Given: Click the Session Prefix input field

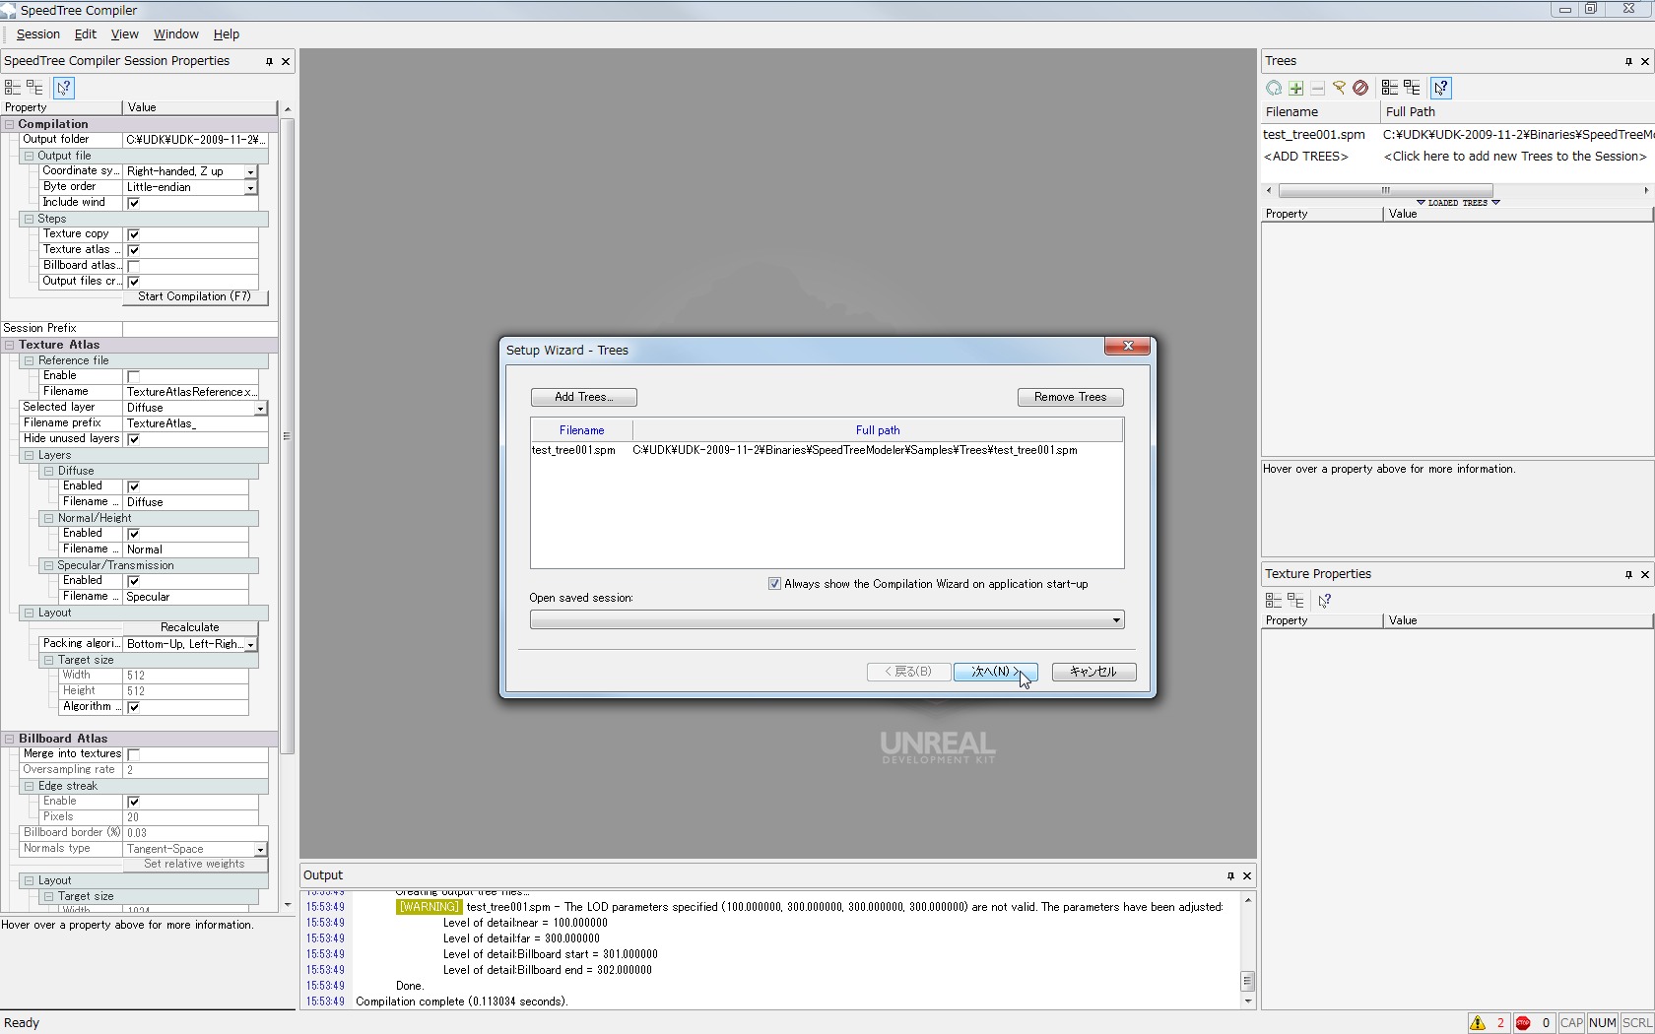Looking at the screenshot, I should 199,329.
